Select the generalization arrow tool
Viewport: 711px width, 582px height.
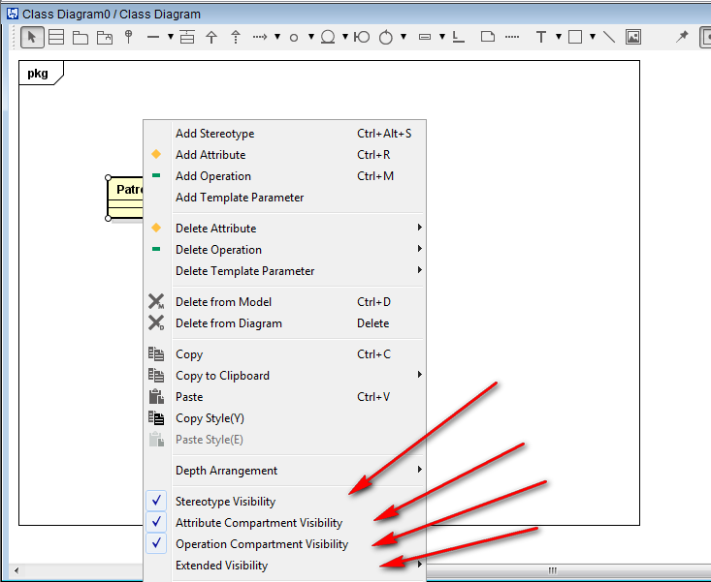210,38
